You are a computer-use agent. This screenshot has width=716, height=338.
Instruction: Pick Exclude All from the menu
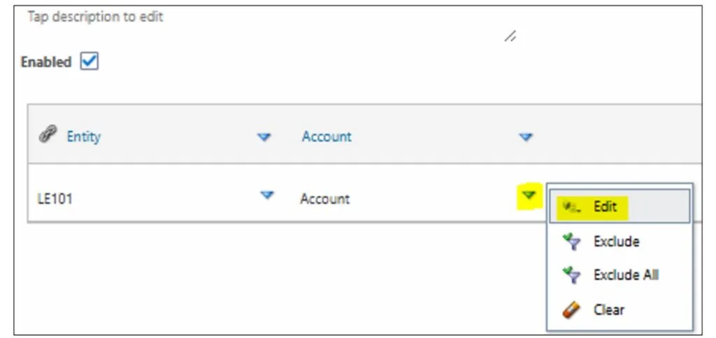[626, 275]
